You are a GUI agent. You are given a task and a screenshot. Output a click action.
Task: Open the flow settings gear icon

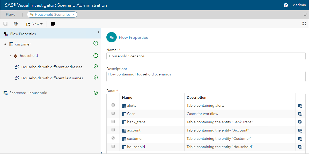[16, 24]
